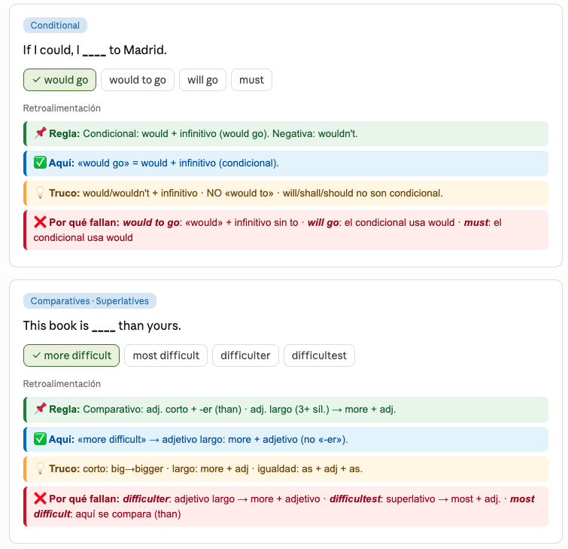The width and height of the screenshot is (568, 549).
Task: Select the 'more difficult' answer option
Action: 71,355
